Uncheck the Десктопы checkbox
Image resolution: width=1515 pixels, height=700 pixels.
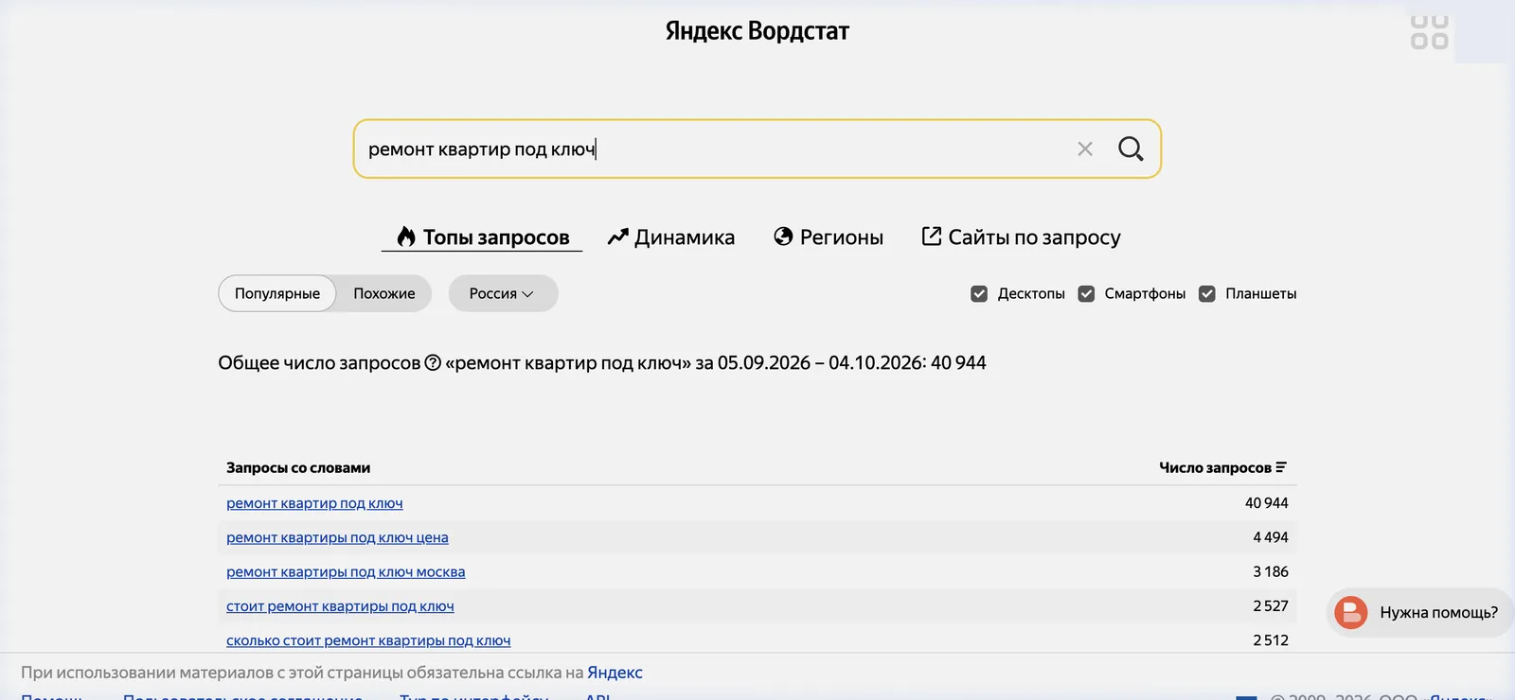pyautogui.click(x=979, y=294)
